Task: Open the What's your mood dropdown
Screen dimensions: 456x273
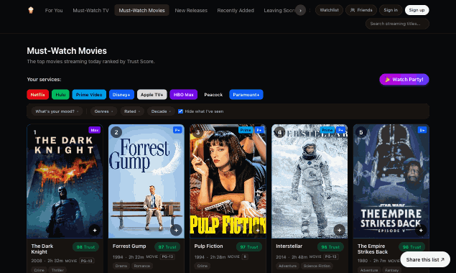Action: tap(57, 111)
